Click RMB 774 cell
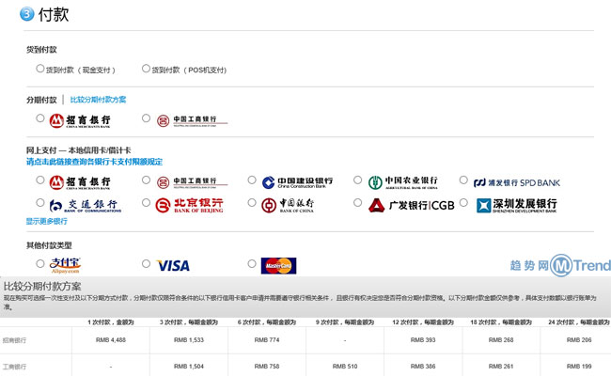 pyautogui.click(x=267, y=339)
